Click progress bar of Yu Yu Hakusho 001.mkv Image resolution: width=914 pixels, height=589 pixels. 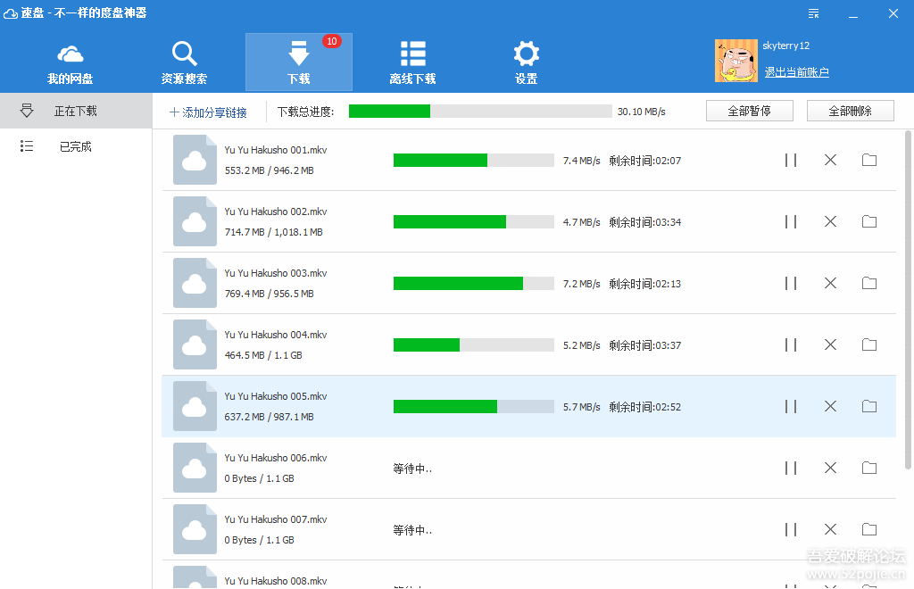[473, 161]
